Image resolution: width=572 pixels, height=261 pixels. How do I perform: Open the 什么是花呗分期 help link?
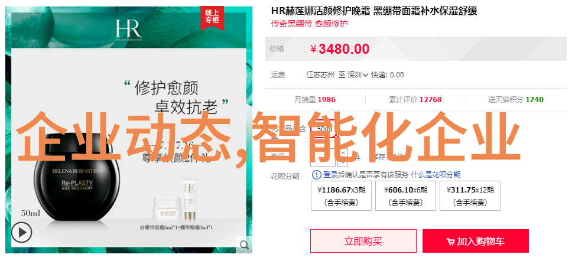(435, 175)
